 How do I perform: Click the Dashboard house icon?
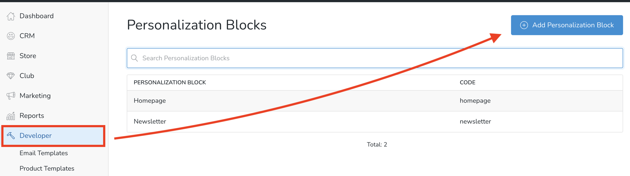[x=11, y=16]
